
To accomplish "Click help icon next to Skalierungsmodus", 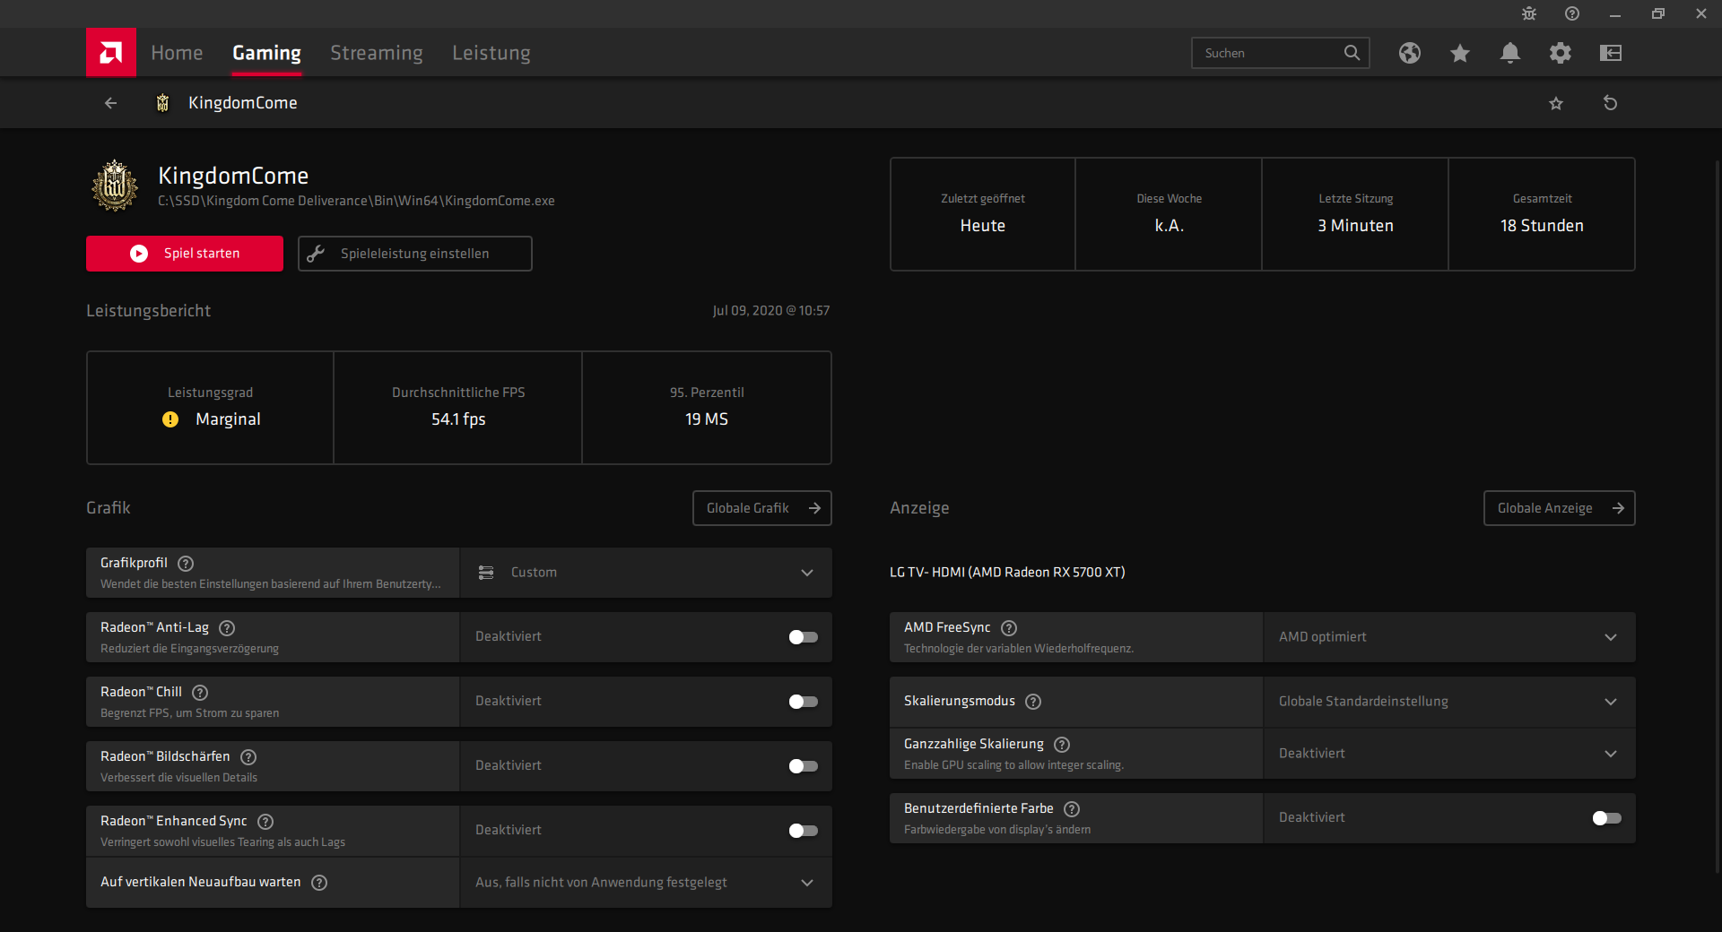I will click(x=1033, y=702).
